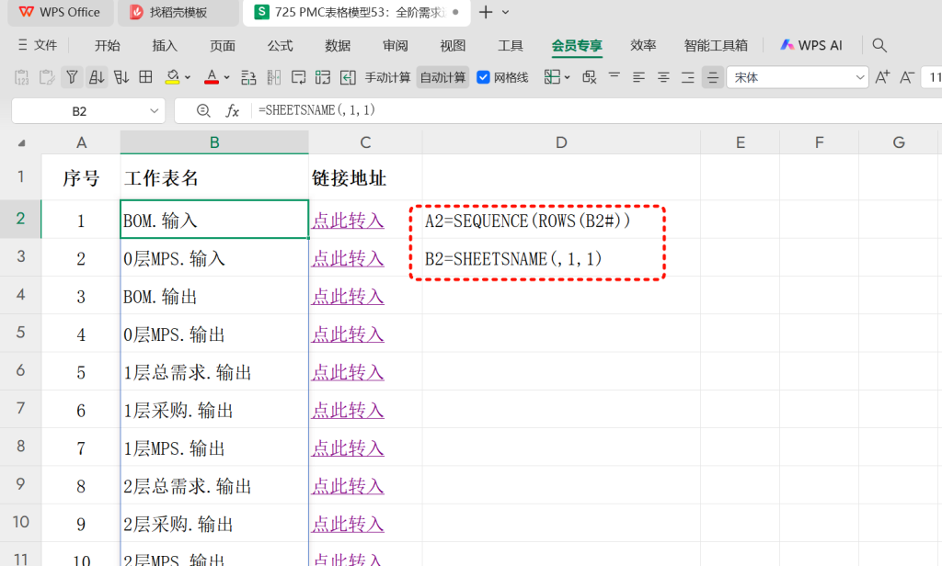
Task: Toggle 自动计算 automatic calculation
Action: tap(442, 77)
